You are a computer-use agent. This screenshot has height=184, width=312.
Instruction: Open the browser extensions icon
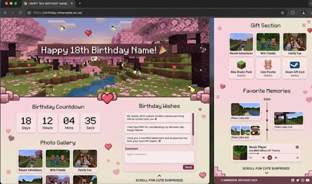coord(293,13)
